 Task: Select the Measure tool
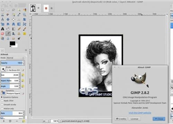coord(2,19)
